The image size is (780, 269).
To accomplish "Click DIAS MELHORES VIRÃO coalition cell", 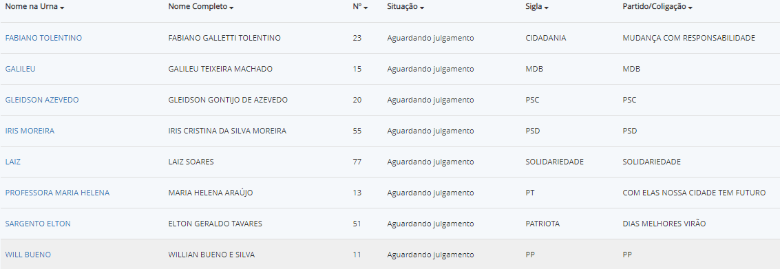I will point(664,224).
